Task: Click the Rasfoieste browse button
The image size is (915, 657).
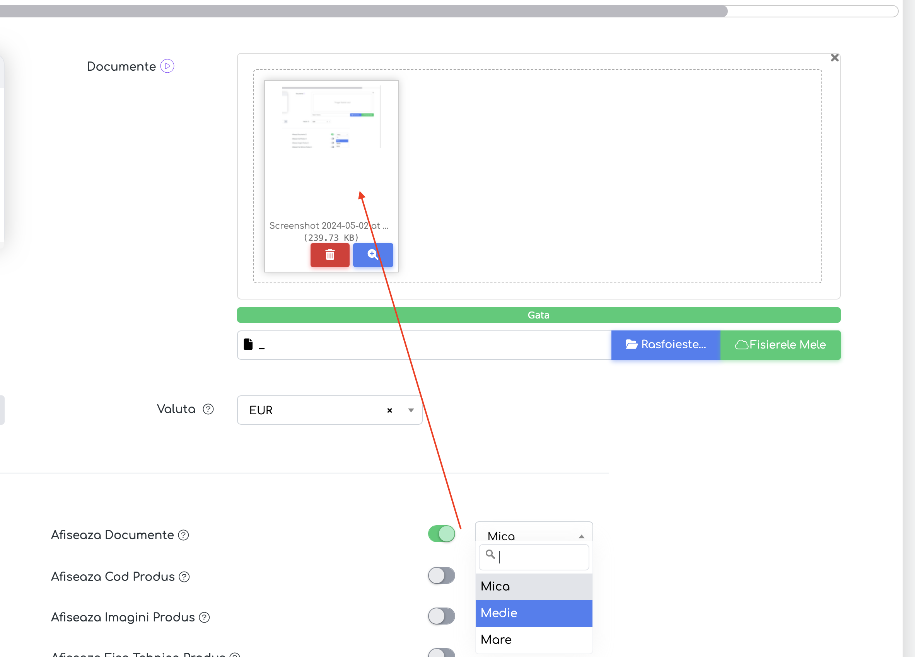Action: pyautogui.click(x=666, y=345)
